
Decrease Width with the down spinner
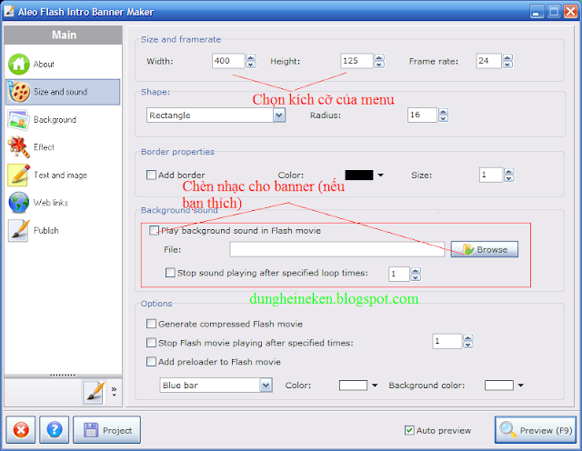point(251,65)
